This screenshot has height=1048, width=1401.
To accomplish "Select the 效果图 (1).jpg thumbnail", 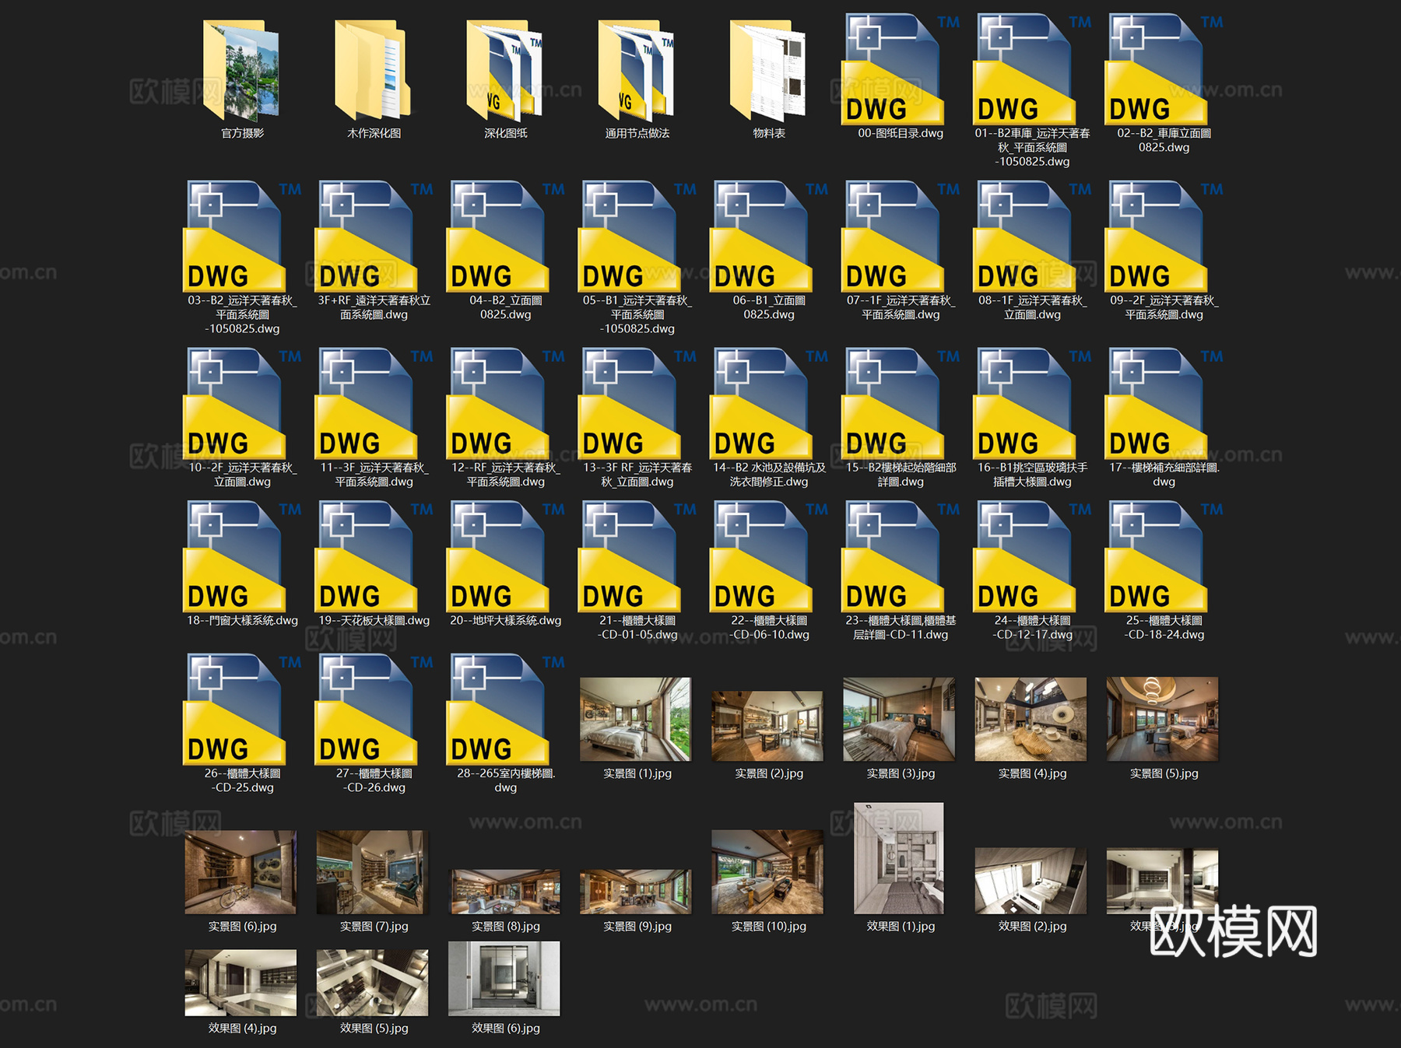I will point(899,858).
